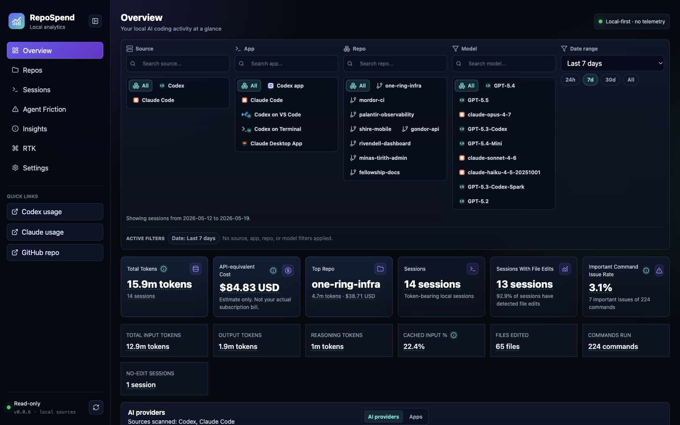
Task: Click the dollar icon on API-equivalent Cost card
Action: point(288,270)
